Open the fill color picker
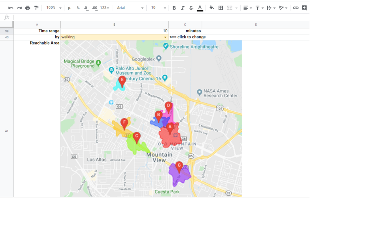 (212, 8)
